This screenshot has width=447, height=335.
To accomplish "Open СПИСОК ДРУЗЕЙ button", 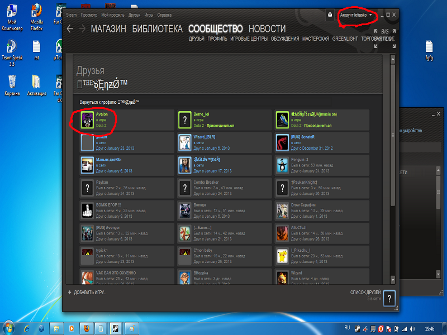I will pos(365,292).
